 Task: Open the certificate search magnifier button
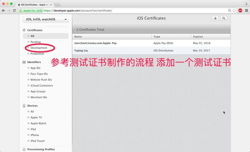click(x=224, y=18)
